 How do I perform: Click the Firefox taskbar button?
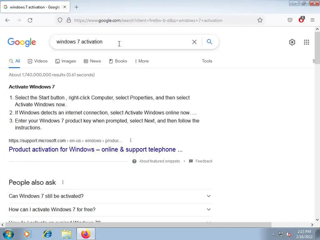point(86,234)
